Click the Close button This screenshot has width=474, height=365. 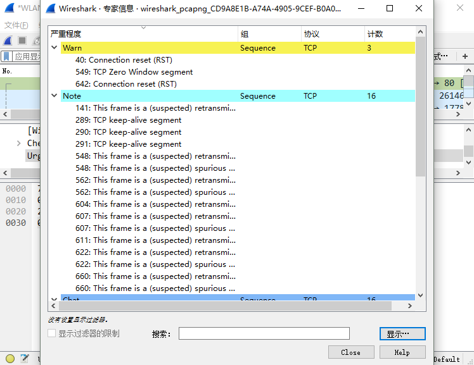351,352
